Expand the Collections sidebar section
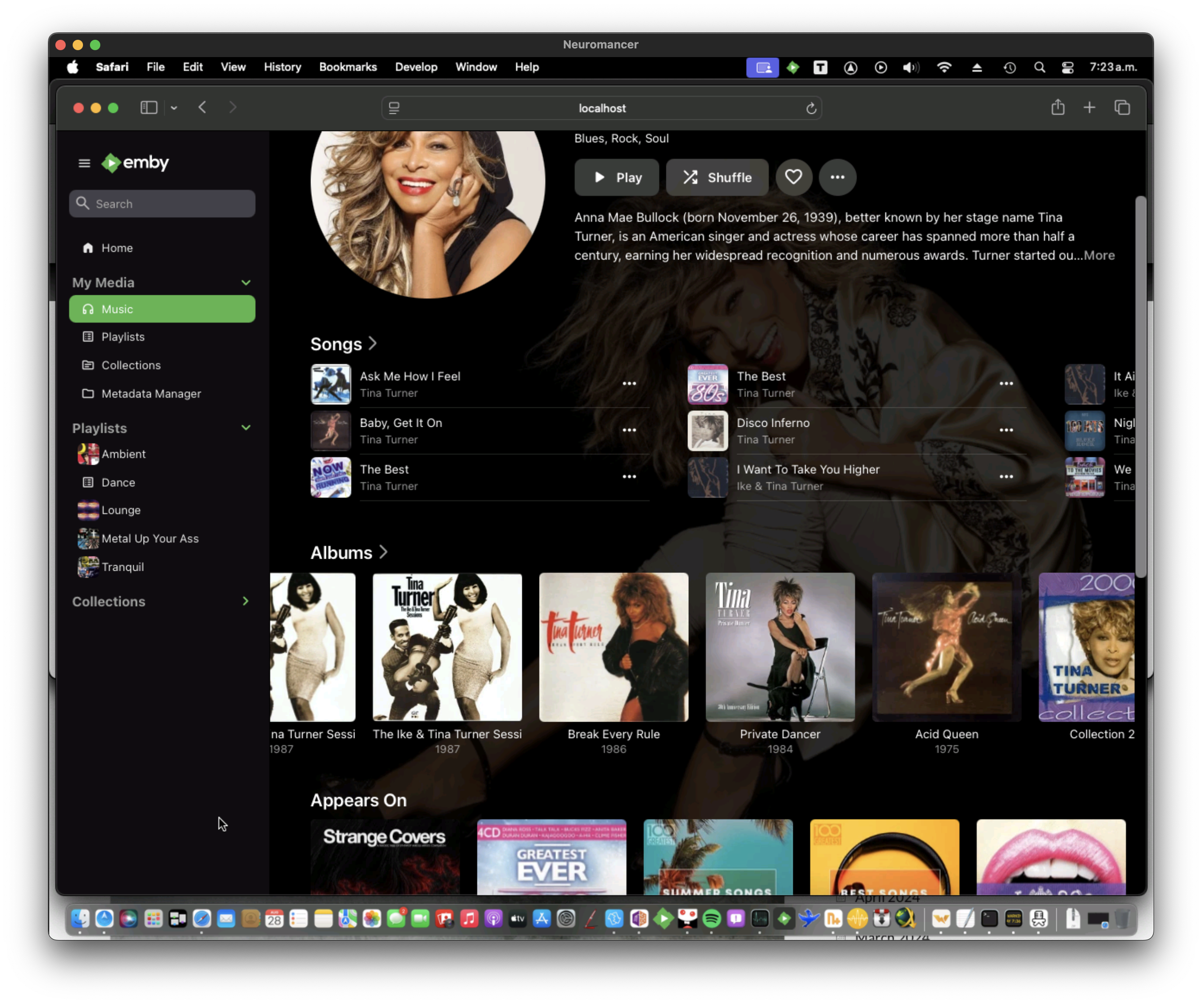 pyautogui.click(x=246, y=601)
